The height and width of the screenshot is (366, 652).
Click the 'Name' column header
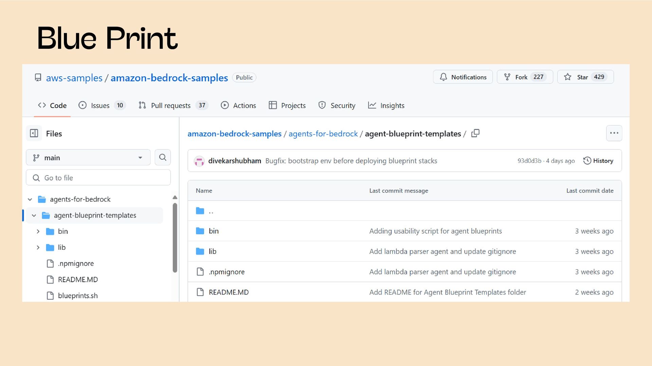(x=204, y=190)
